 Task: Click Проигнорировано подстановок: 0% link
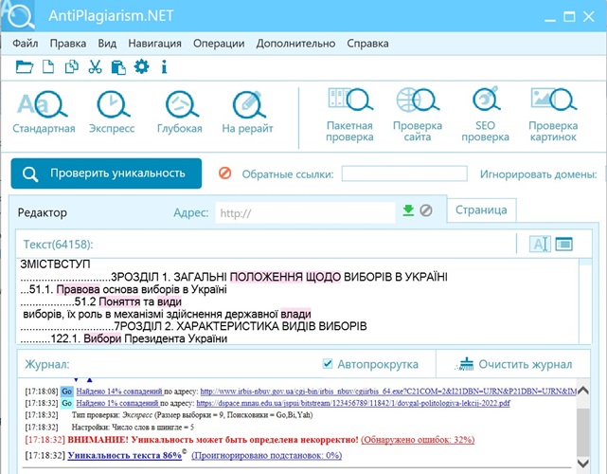267,455
